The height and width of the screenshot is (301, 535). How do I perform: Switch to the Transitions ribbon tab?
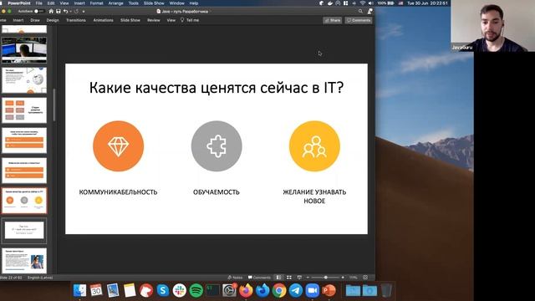[x=76, y=20]
